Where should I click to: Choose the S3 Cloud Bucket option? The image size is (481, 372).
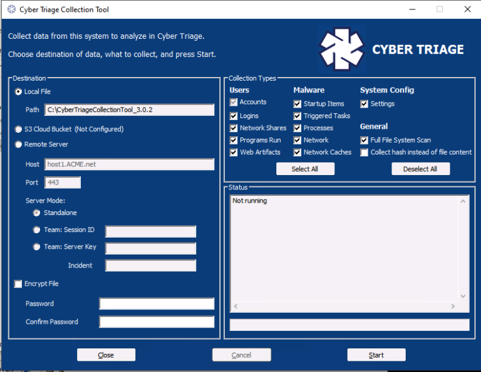(18, 129)
